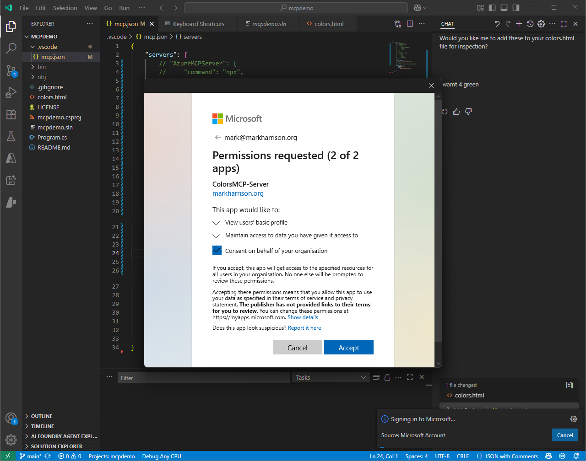Screen dimensions: 586x461
Task: Expand the OUTLINE section
Action: pos(61,416)
